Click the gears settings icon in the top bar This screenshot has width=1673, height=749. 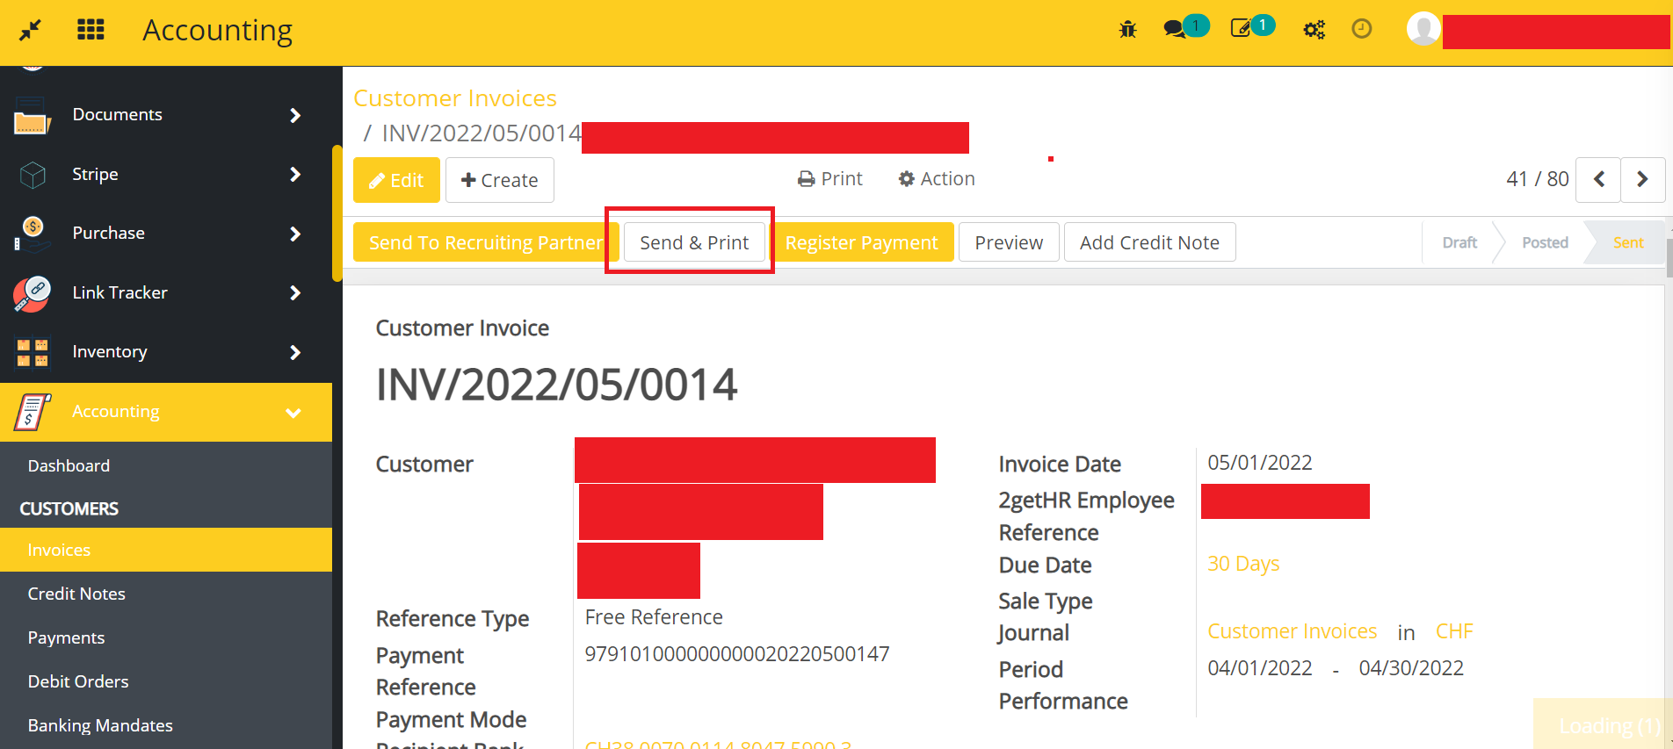click(1314, 30)
